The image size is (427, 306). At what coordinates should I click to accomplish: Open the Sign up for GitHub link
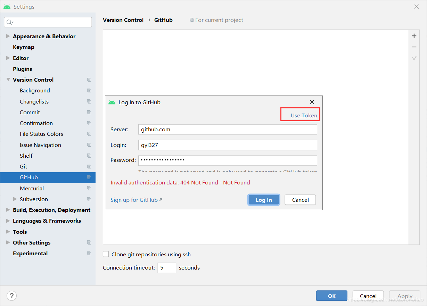[x=134, y=200]
